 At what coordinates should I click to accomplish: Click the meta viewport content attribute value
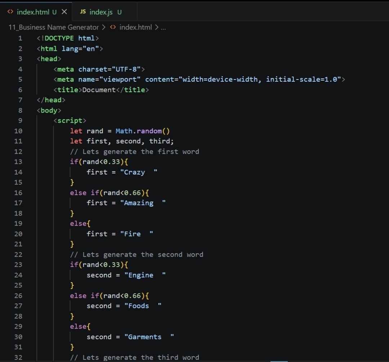click(x=260, y=79)
